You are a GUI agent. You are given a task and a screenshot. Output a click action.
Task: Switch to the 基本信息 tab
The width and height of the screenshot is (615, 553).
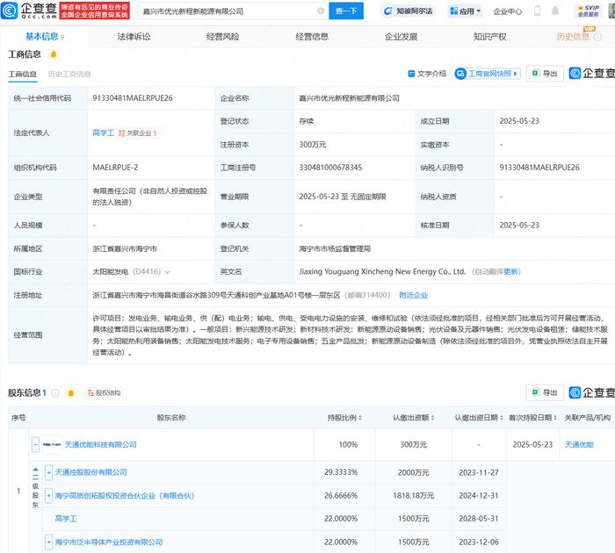(x=44, y=37)
